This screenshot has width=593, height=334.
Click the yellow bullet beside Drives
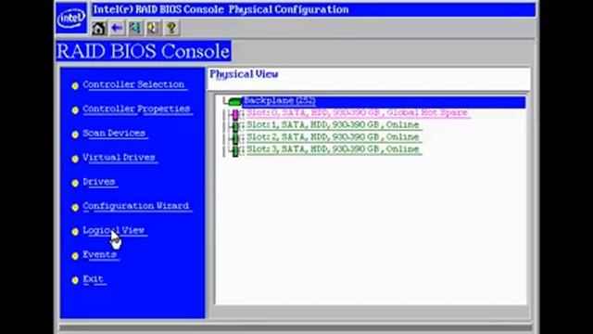tap(75, 183)
